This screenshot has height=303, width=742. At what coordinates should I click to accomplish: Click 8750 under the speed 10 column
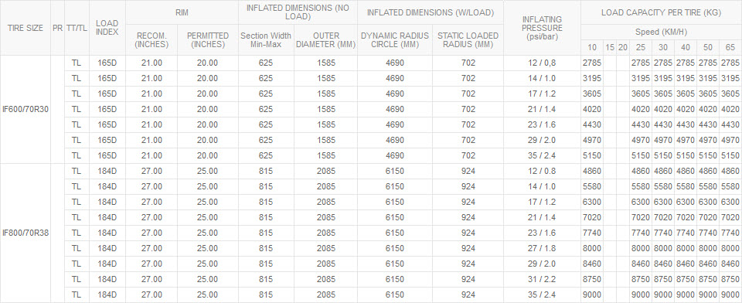tap(592, 279)
